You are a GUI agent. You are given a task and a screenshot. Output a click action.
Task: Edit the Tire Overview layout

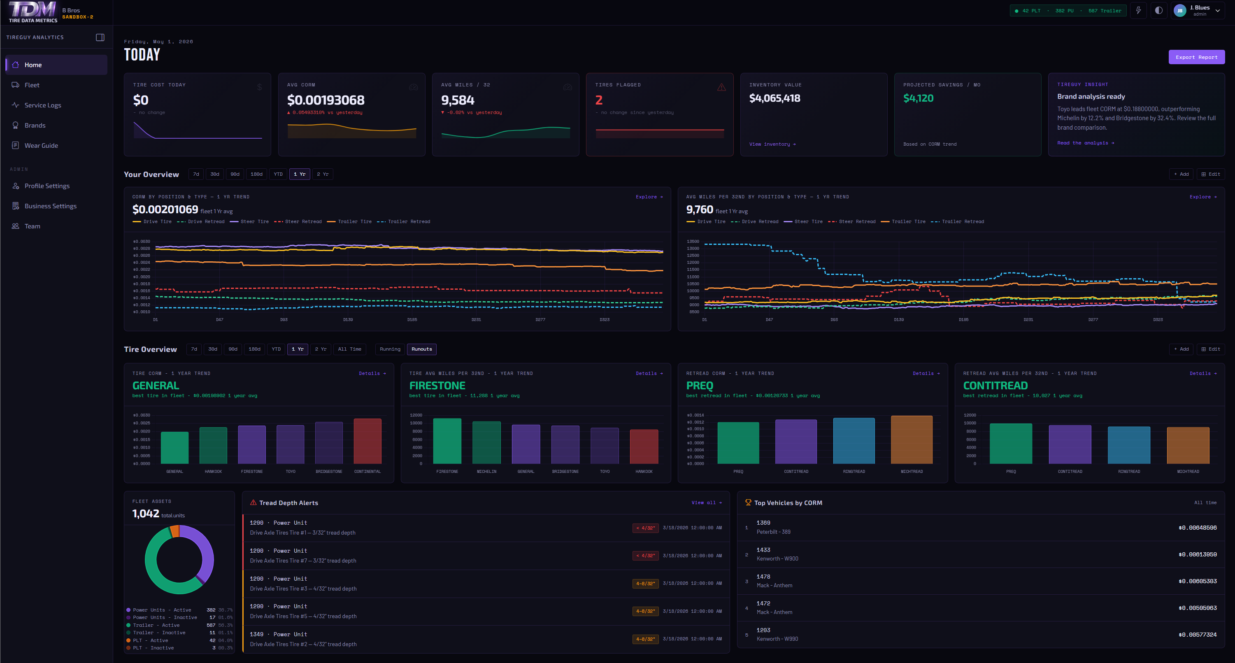(x=1211, y=349)
